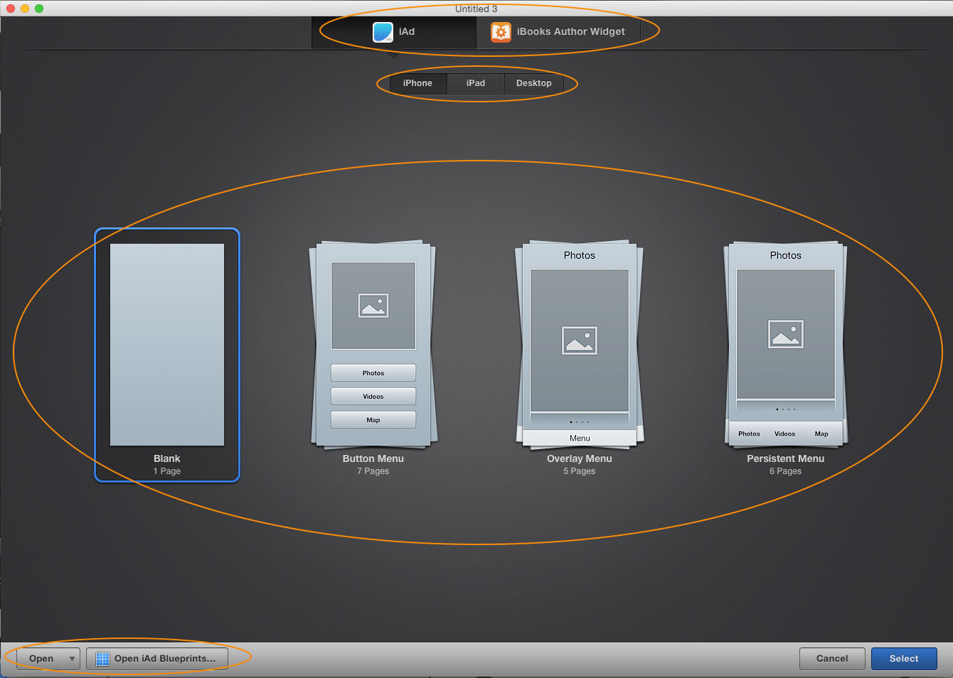Select the Overlay Menu template thumbnail
The width and height of the screenshot is (953, 678).
[x=580, y=345]
